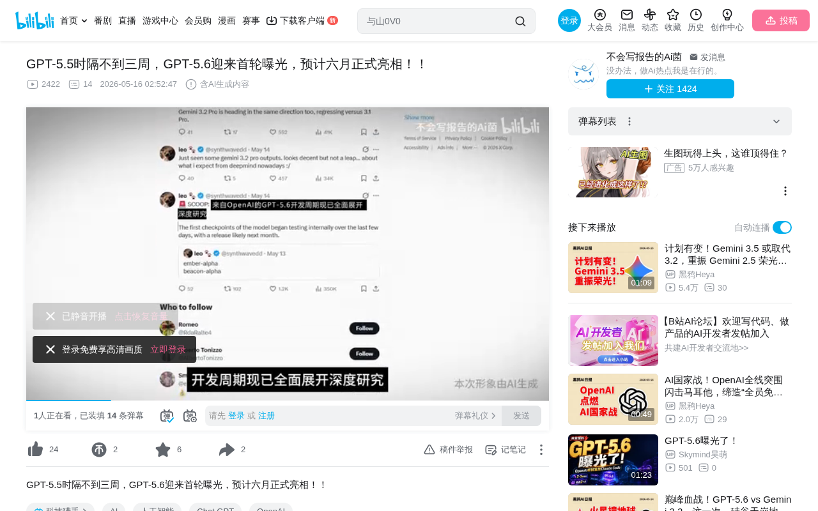The height and width of the screenshot is (511, 818).
Task: Click 注册 link in danmaku bar
Action: 266,416
